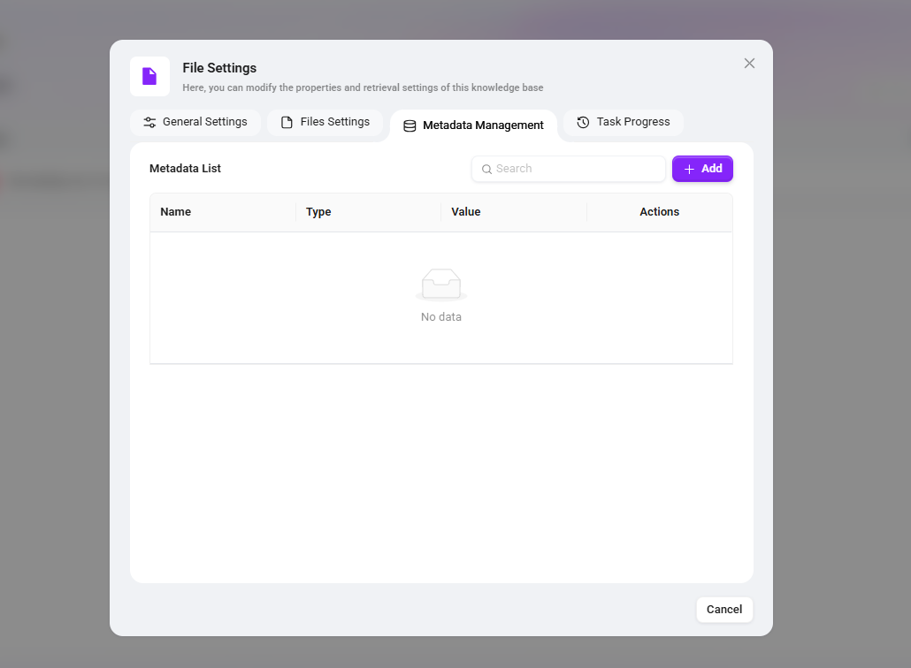Click the Add metadata button
Screen dimensions: 911x668
(702, 169)
